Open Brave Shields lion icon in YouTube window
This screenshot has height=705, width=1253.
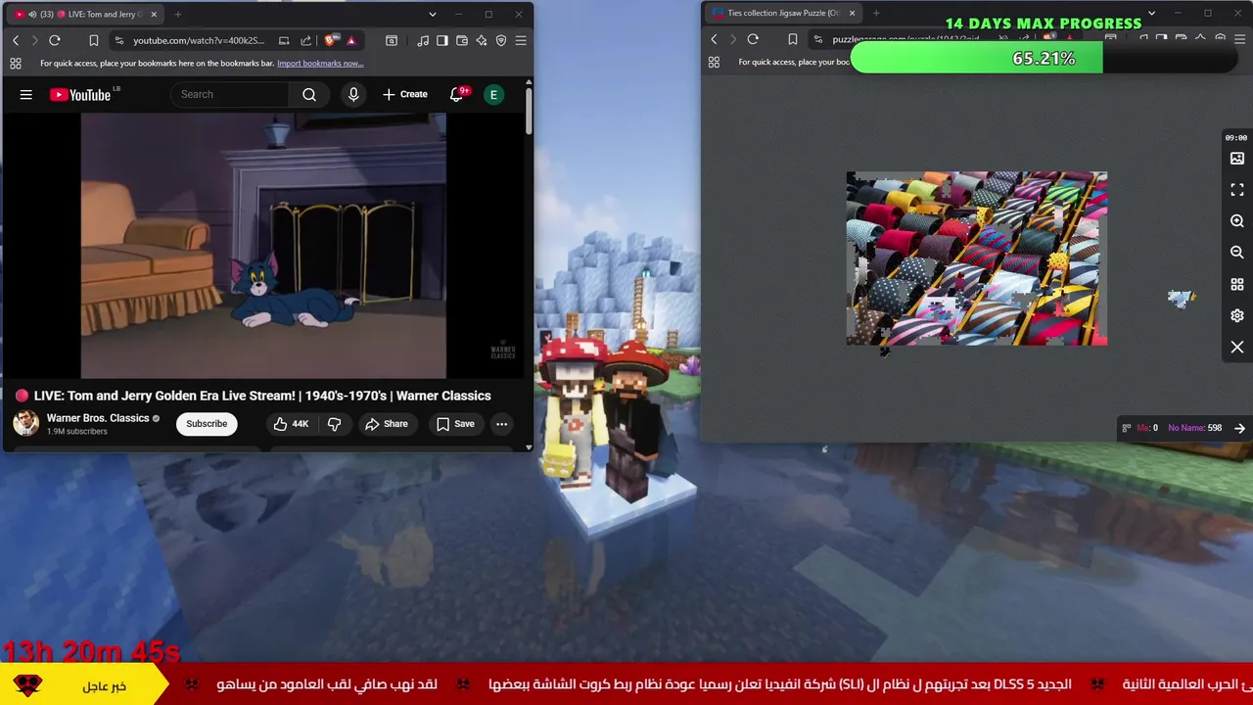(330, 40)
